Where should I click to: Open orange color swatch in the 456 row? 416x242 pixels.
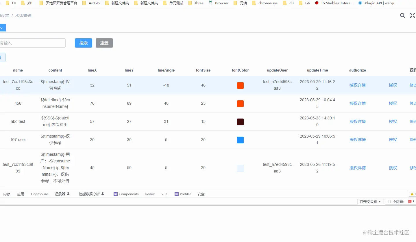point(240,104)
